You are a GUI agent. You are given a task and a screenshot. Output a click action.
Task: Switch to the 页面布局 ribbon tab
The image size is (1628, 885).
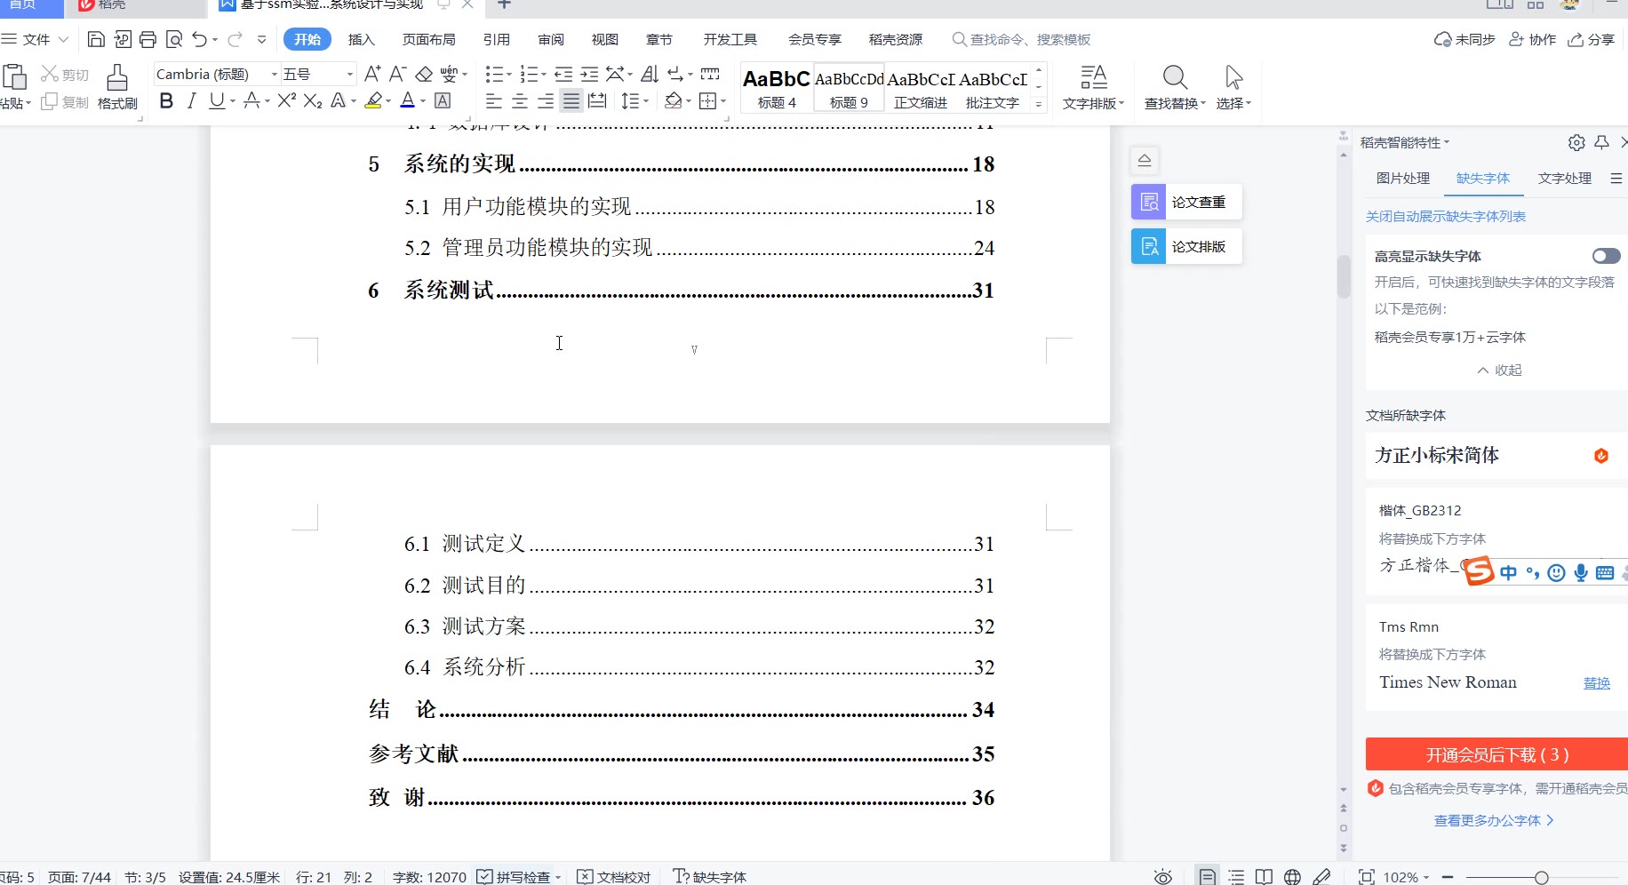click(x=428, y=39)
